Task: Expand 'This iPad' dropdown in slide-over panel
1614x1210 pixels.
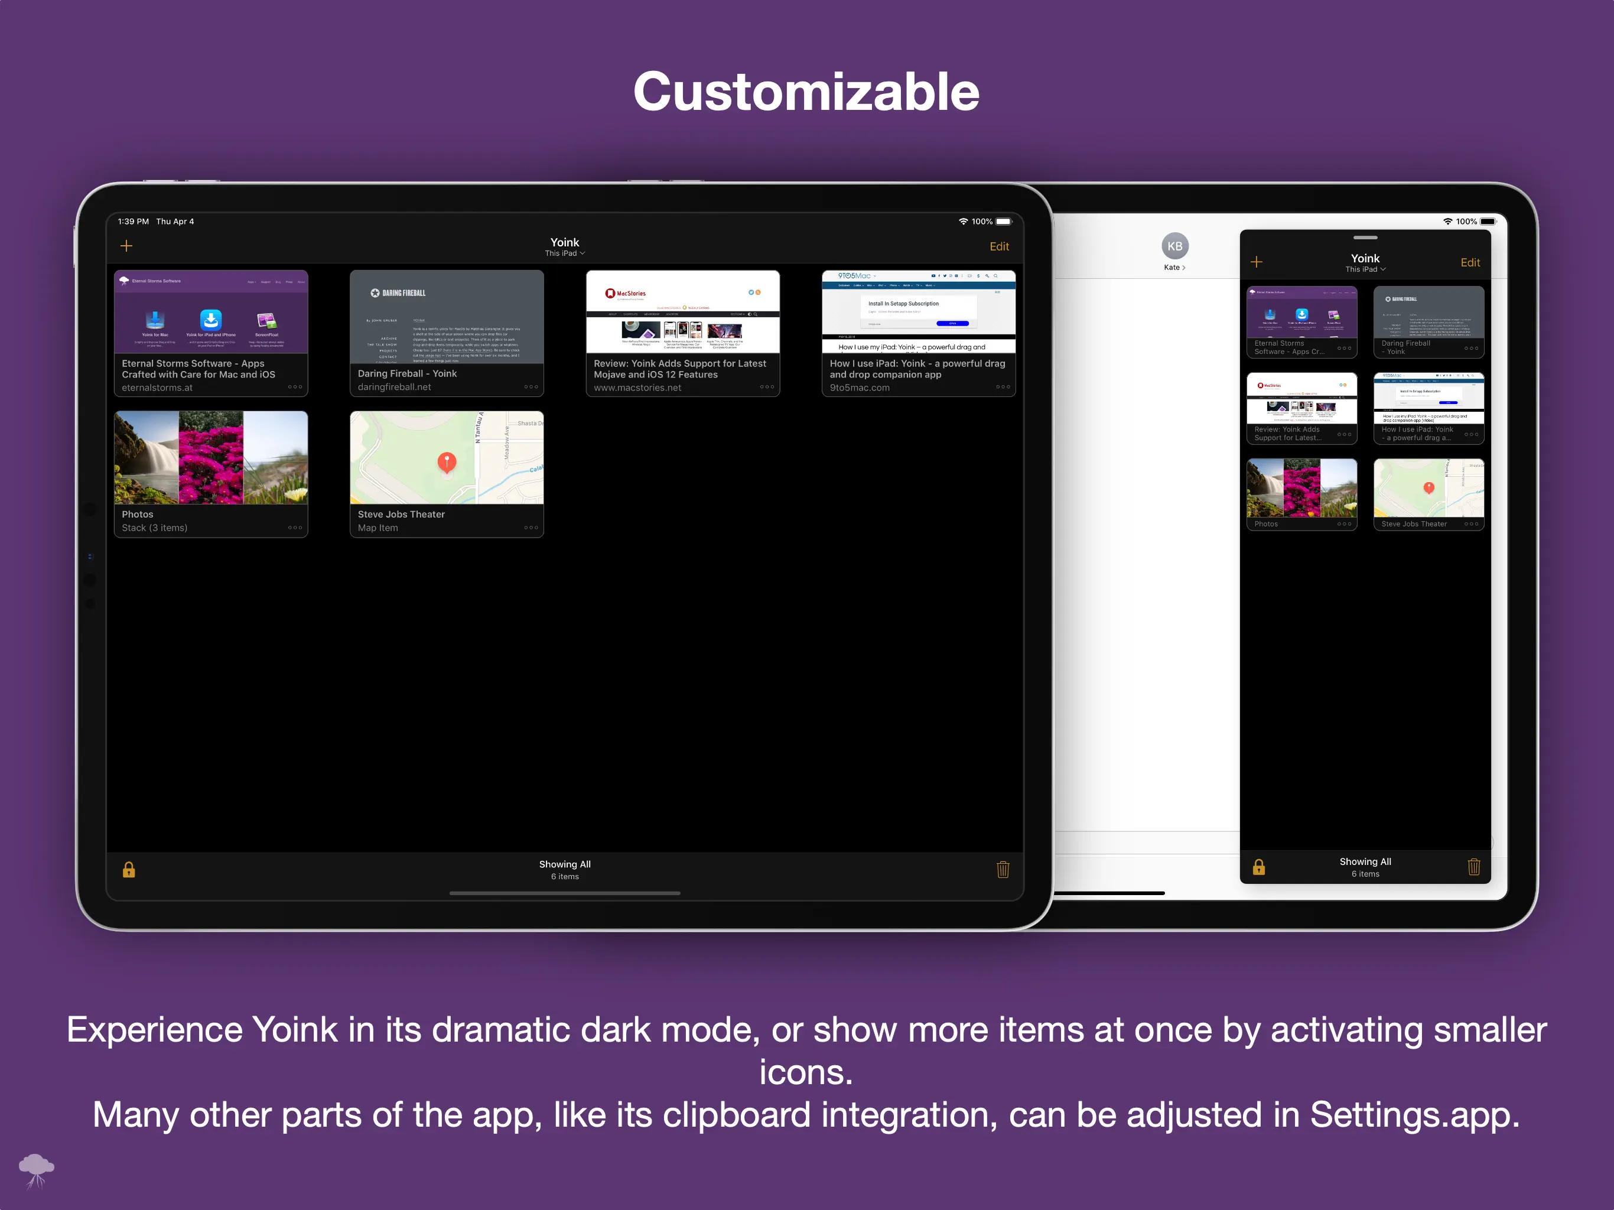Action: [x=1365, y=269]
